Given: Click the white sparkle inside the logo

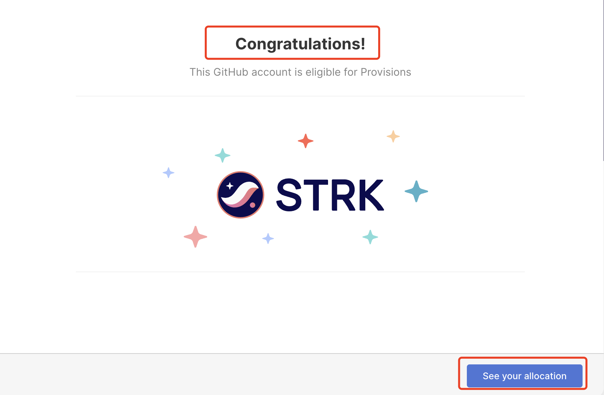Looking at the screenshot, I should pos(230,186).
